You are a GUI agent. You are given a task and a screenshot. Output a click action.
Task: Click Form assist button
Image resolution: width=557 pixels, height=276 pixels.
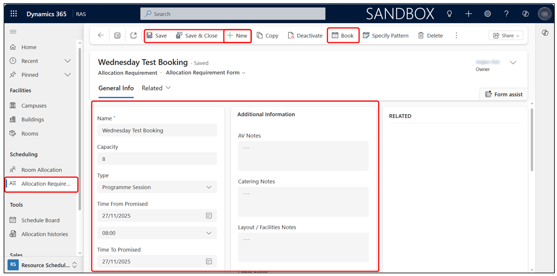(x=504, y=94)
